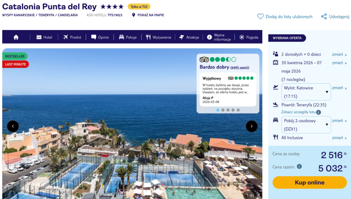Select the third review carousel dot
This screenshot has height=199, width=351.
click(x=228, y=110)
